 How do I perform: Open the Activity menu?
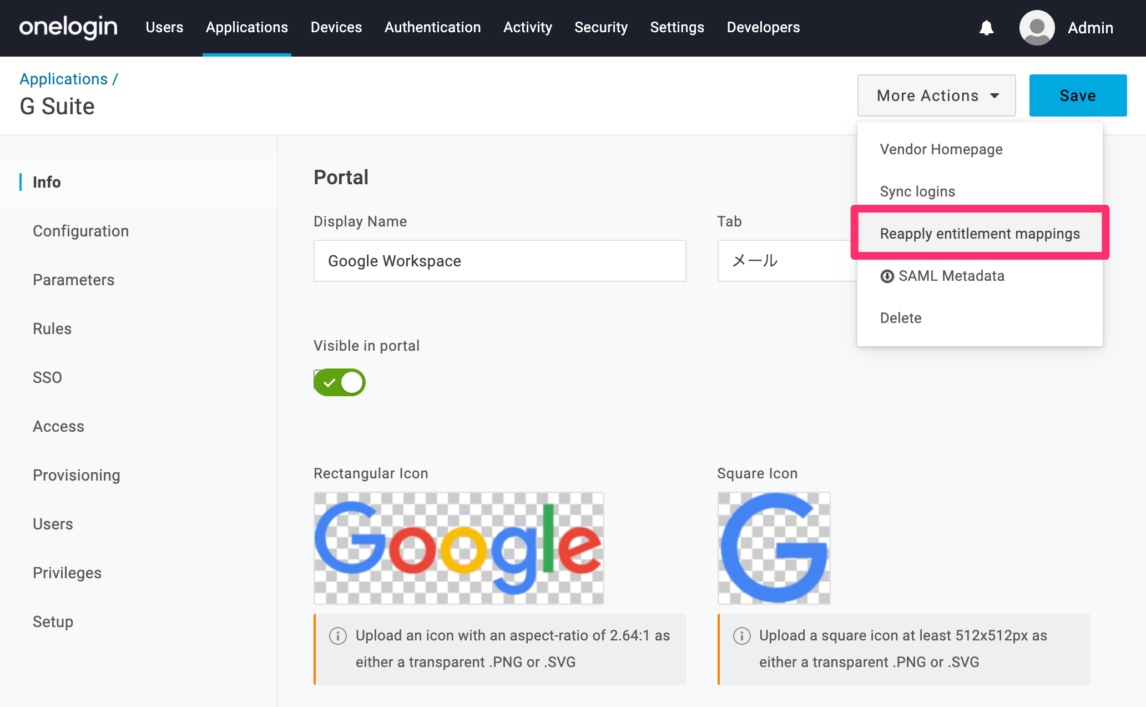click(x=528, y=27)
